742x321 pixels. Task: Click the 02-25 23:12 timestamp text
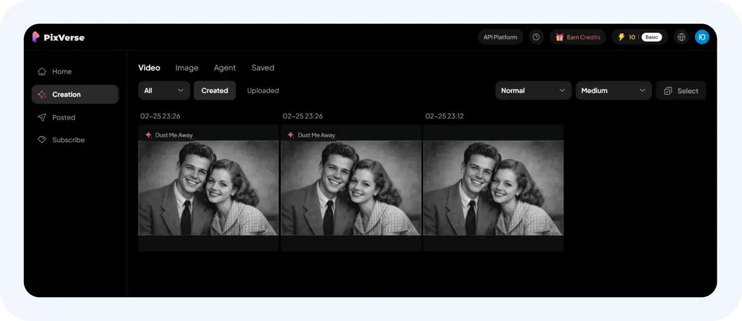tap(444, 116)
